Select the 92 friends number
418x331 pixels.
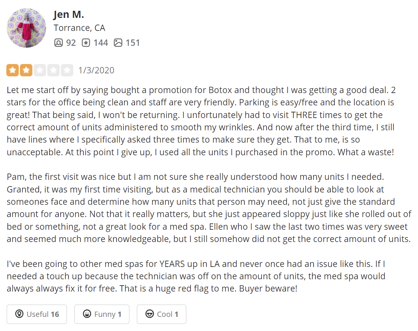(71, 43)
